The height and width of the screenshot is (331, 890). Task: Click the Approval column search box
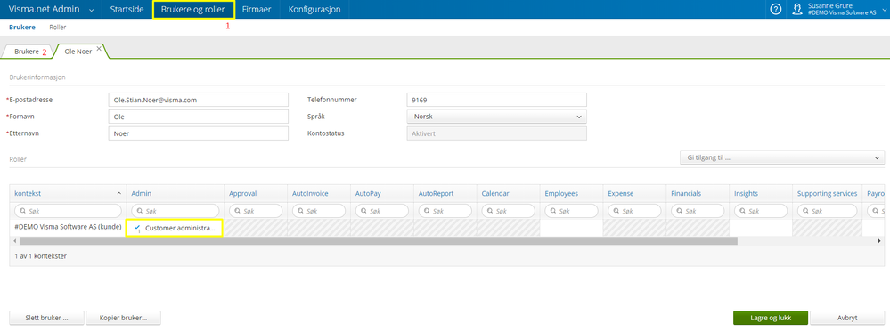pyautogui.click(x=256, y=211)
